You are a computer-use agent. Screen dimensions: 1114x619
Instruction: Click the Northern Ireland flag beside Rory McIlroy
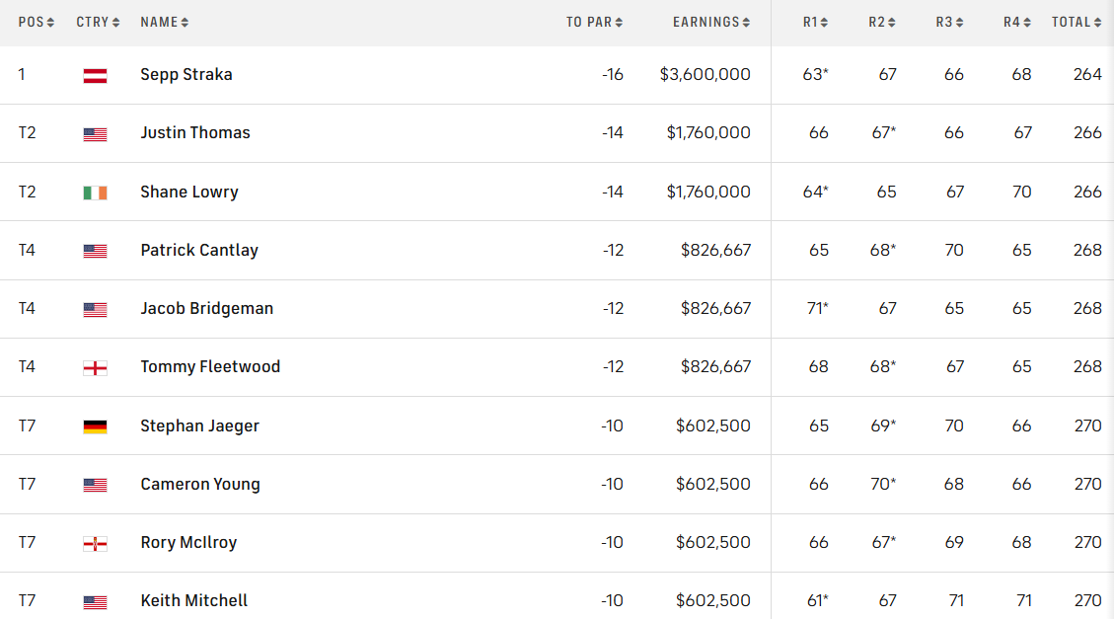pyautogui.click(x=95, y=543)
